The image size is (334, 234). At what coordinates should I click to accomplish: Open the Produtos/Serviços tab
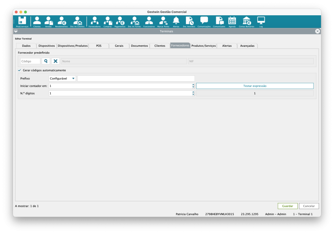pos(203,46)
